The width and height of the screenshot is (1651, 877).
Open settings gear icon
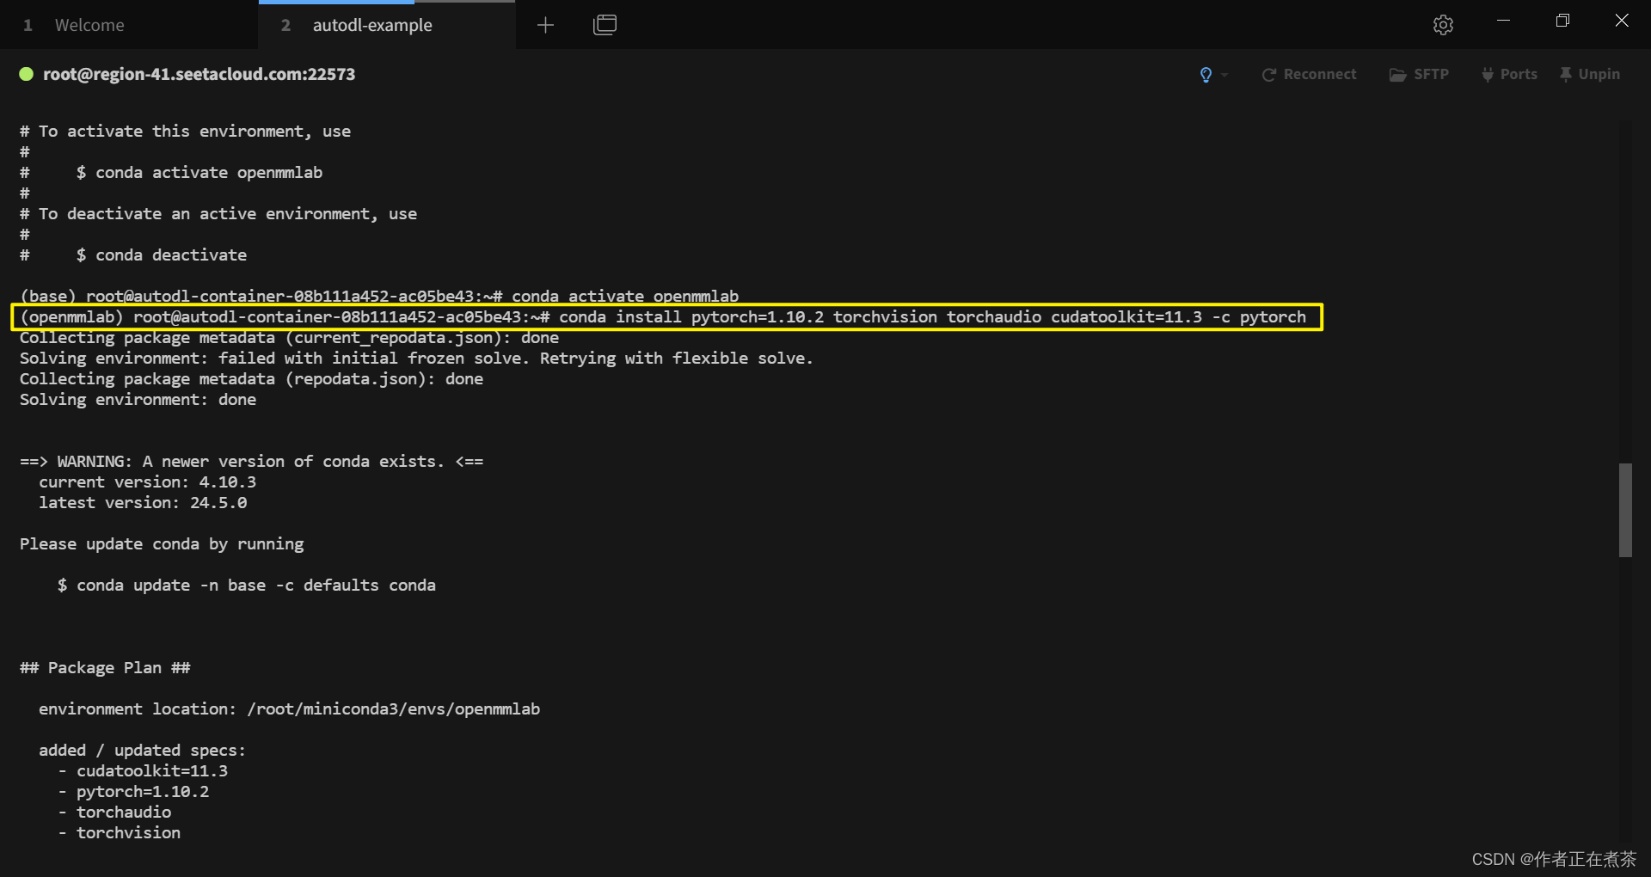coord(1443,25)
